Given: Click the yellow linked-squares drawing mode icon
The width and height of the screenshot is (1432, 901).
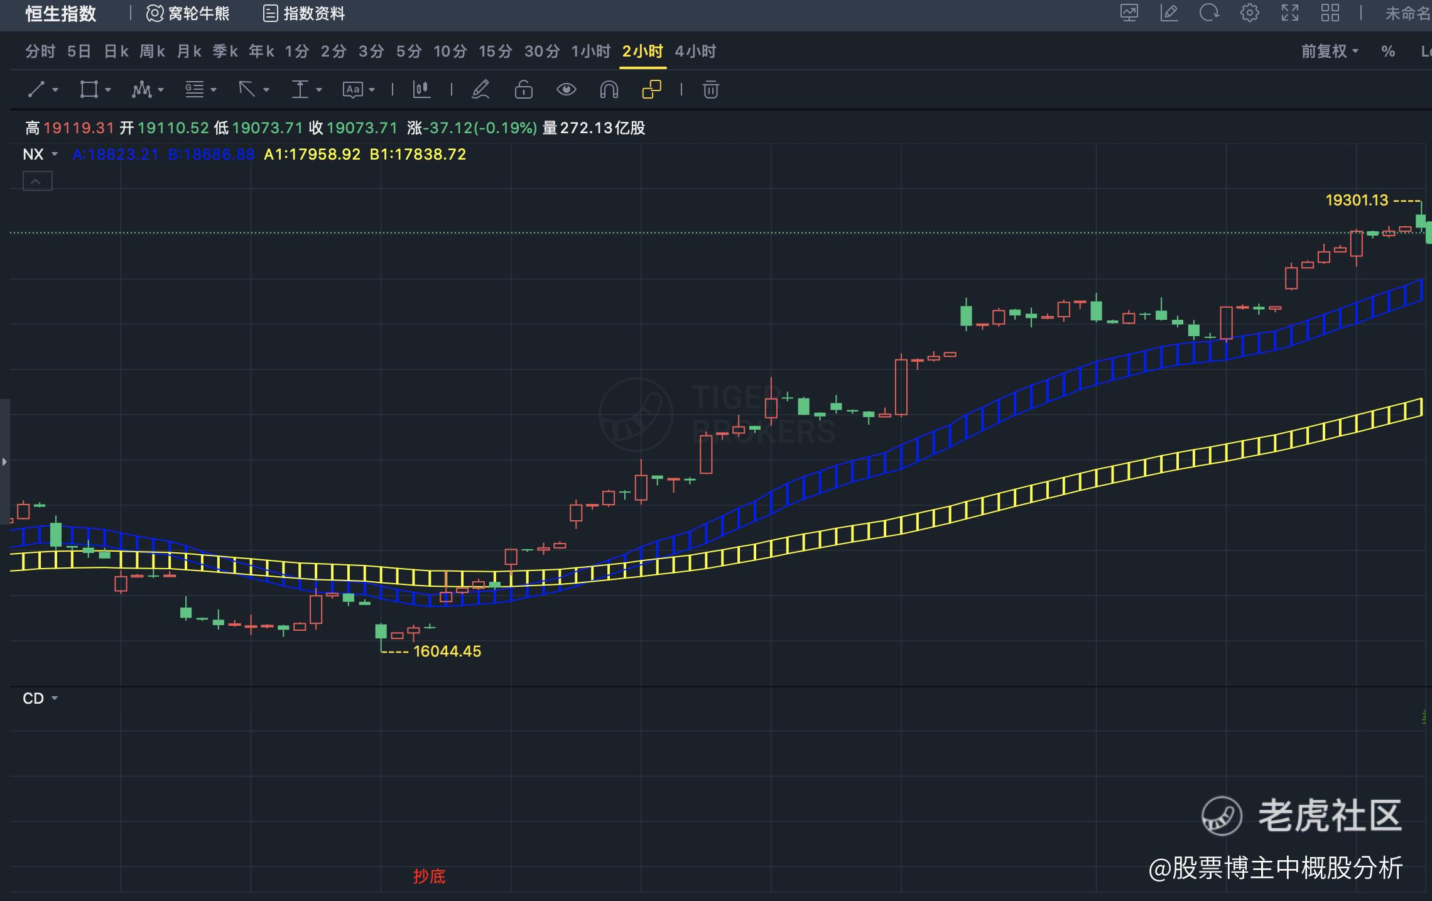Looking at the screenshot, I should [x=651, y=90].
